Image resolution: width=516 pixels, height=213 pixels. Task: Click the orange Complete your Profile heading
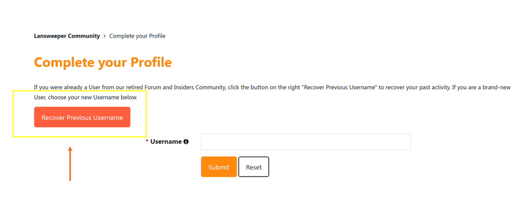click(102, 62)
